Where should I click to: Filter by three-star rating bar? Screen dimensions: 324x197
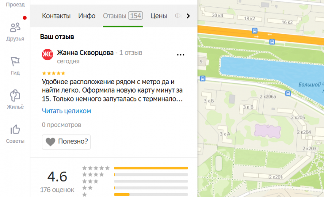(151, 181)
